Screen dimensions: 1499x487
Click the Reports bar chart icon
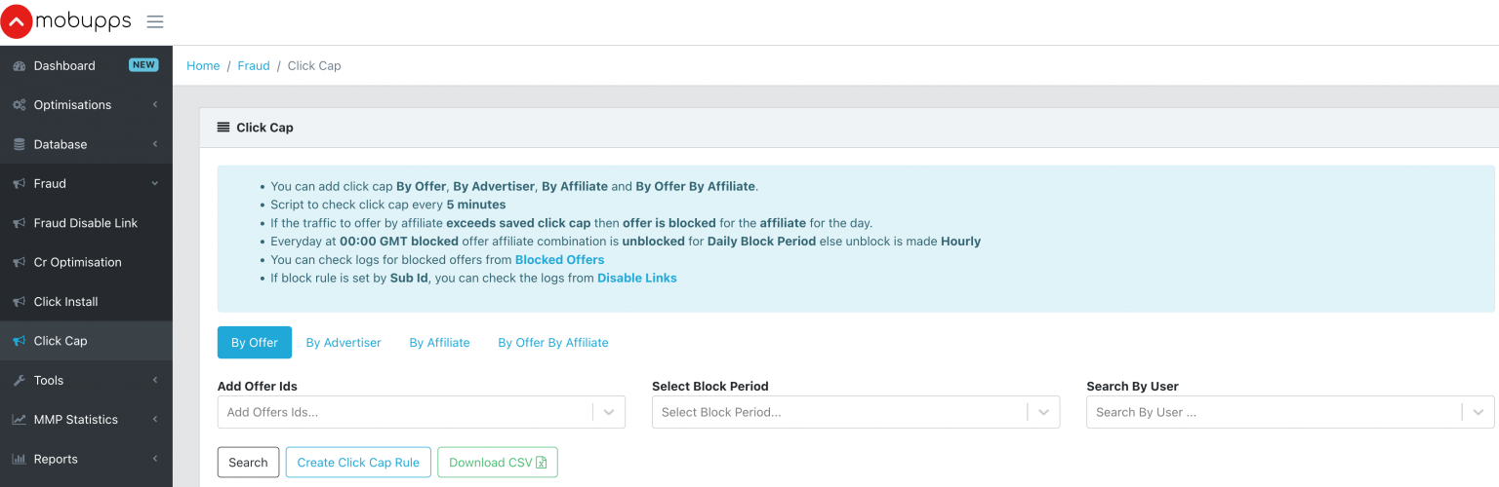19,459
